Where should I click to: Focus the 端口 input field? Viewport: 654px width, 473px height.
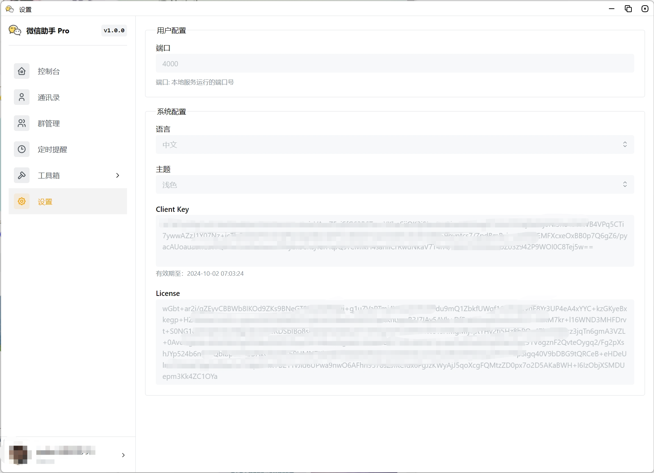click(395, 64)
